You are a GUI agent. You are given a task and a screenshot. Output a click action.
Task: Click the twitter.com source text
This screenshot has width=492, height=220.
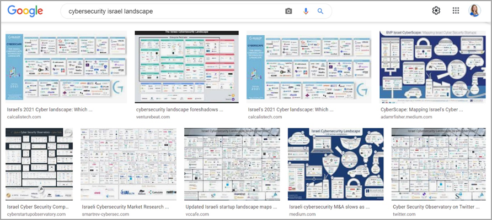[404, 215]
